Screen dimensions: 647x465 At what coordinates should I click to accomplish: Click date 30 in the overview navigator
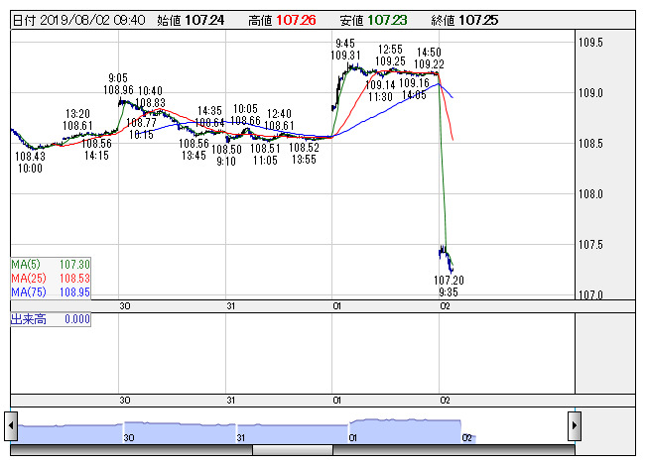point(129,438)
